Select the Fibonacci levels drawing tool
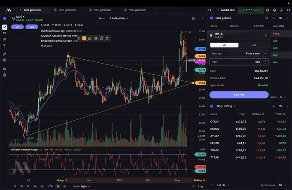 pyautogui.click(x=5, y=39)
